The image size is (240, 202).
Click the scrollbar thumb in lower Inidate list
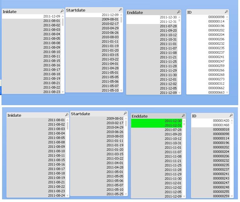coord(68,126)
